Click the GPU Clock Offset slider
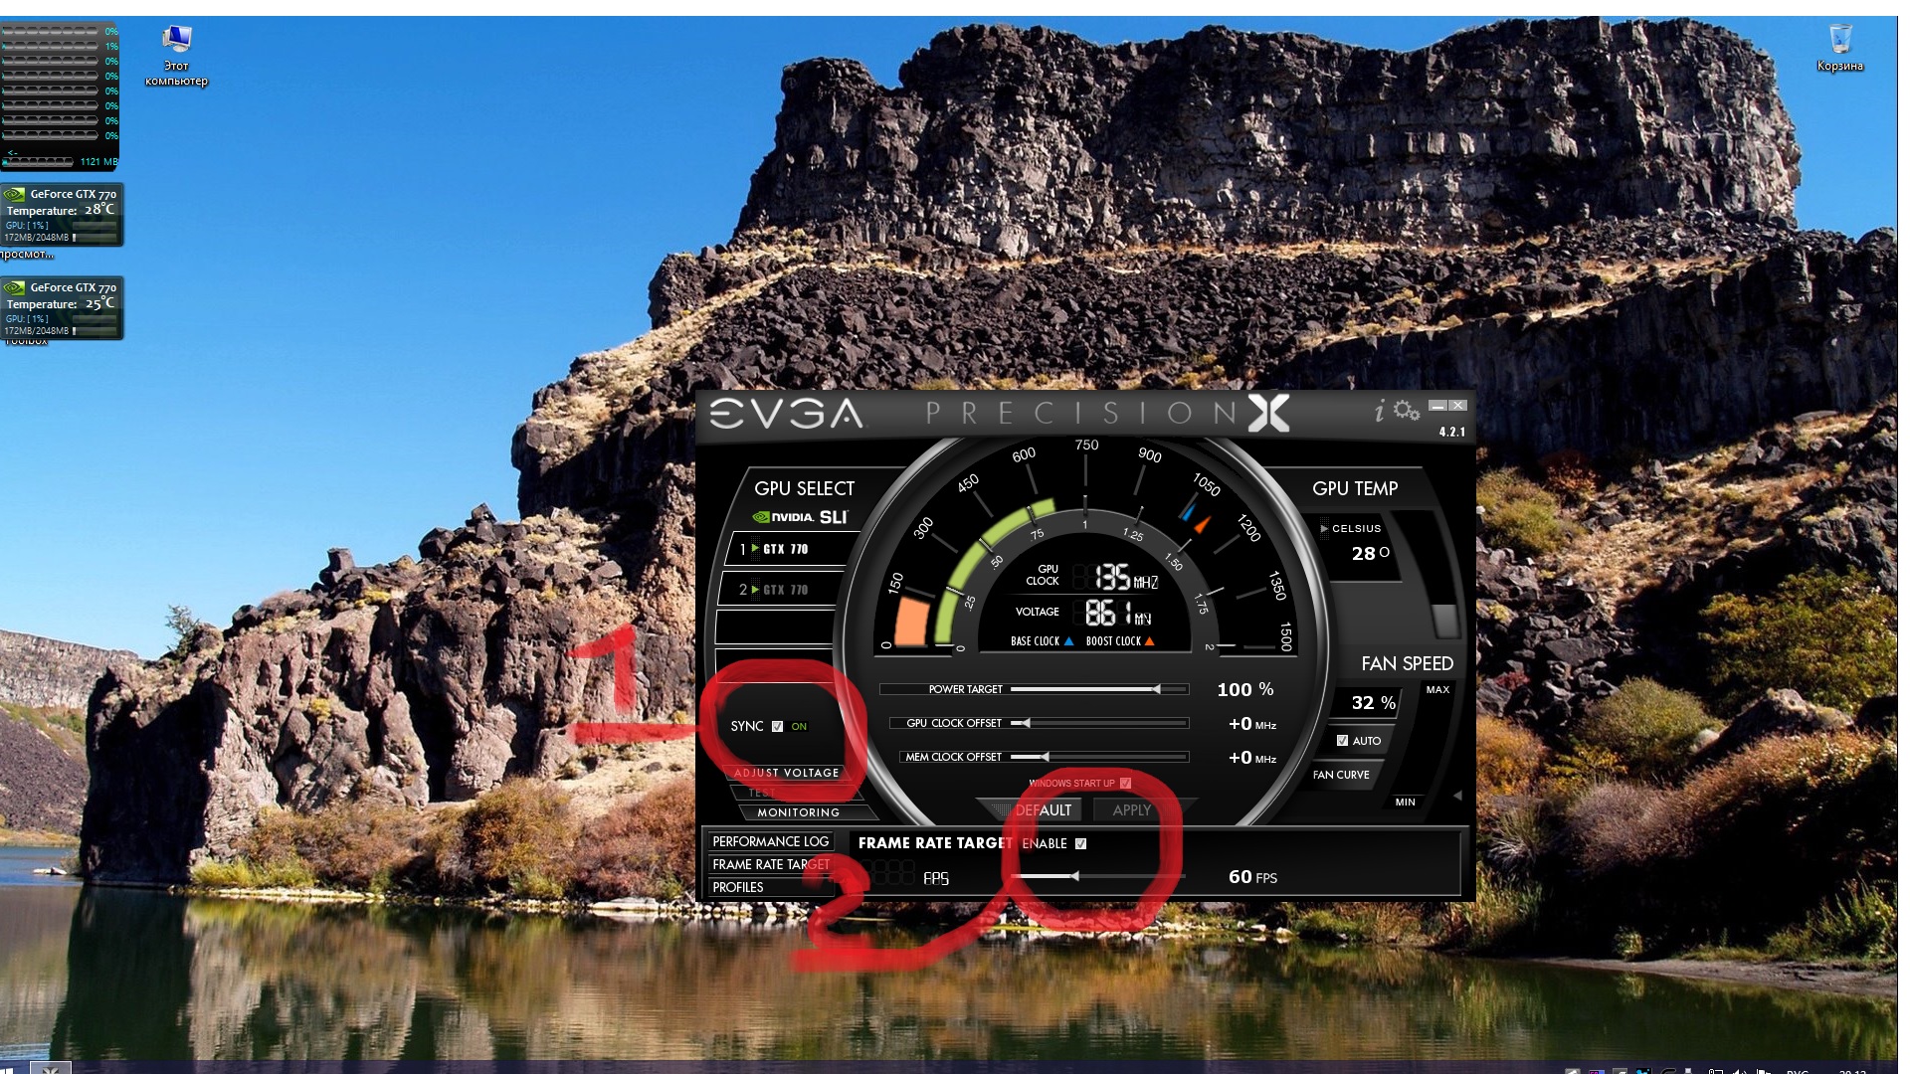The width and height of the screenshot is (1910, 1074). point(1099,723)
